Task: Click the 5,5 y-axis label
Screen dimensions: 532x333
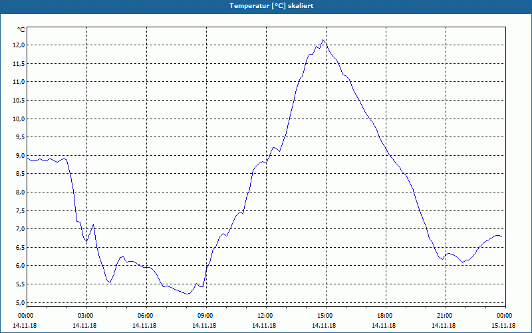Action: tap(20, 284)
